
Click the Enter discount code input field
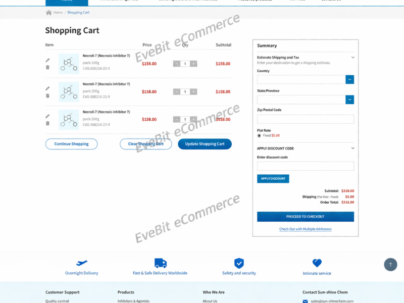(306, 166)
